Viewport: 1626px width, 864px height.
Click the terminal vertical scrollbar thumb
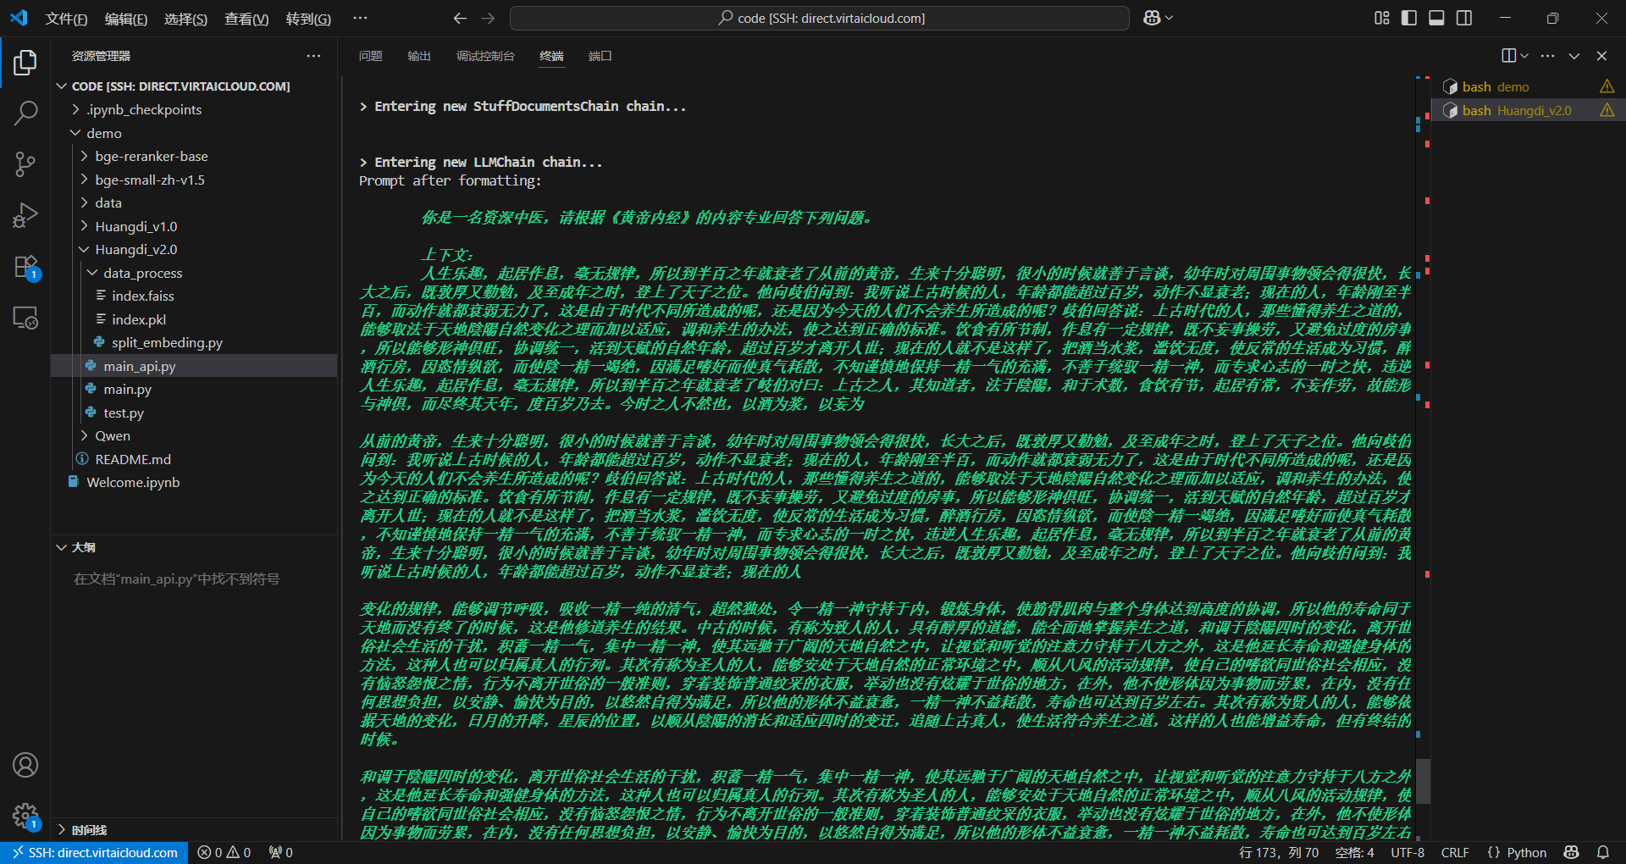1424,780
